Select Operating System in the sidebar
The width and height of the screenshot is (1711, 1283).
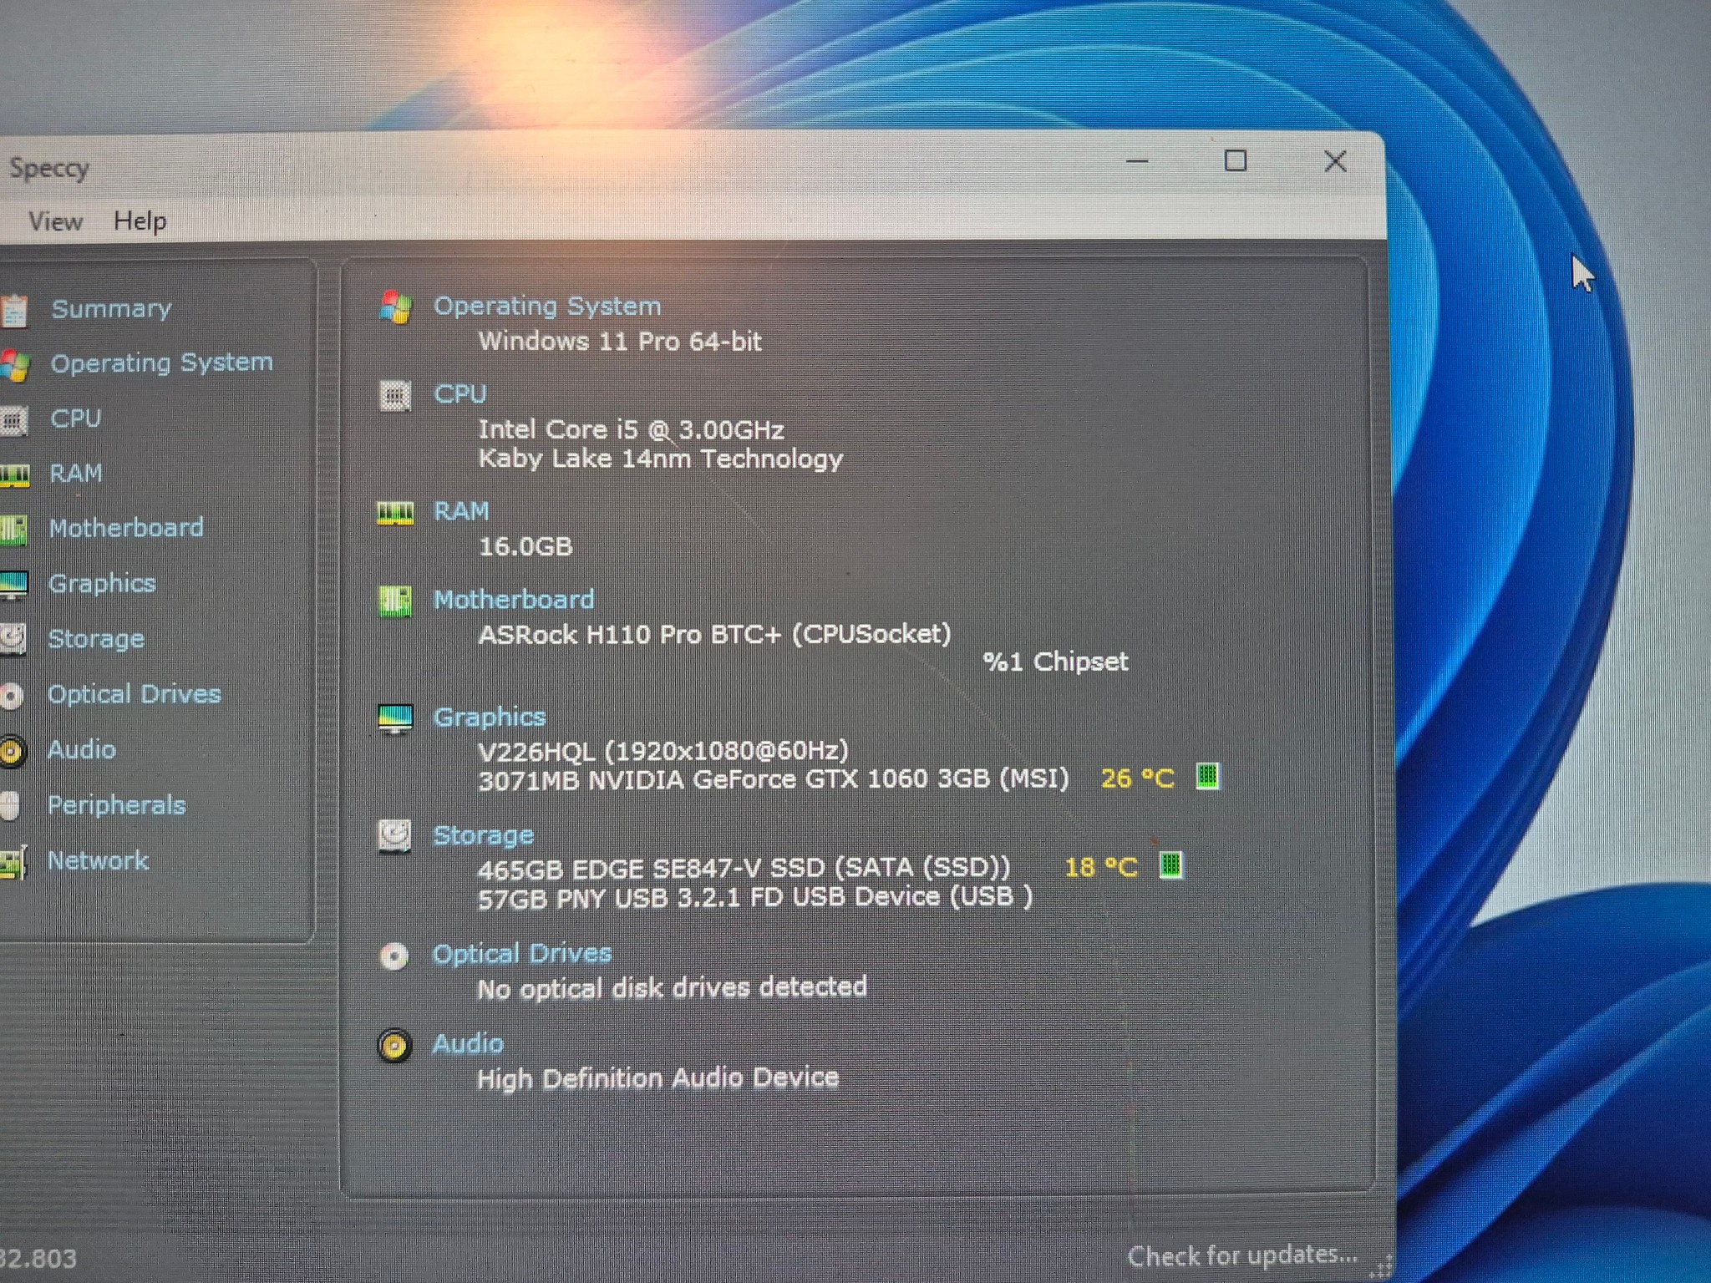pos(161,363)
